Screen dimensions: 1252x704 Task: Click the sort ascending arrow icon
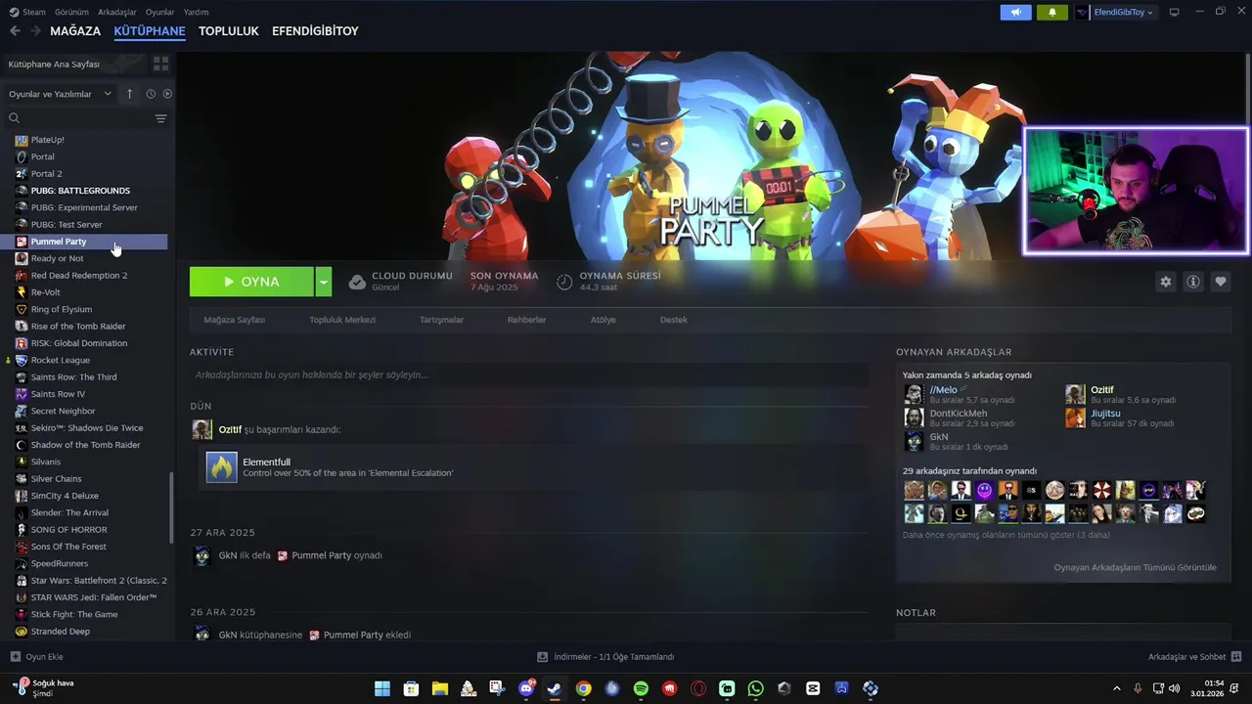129,94
